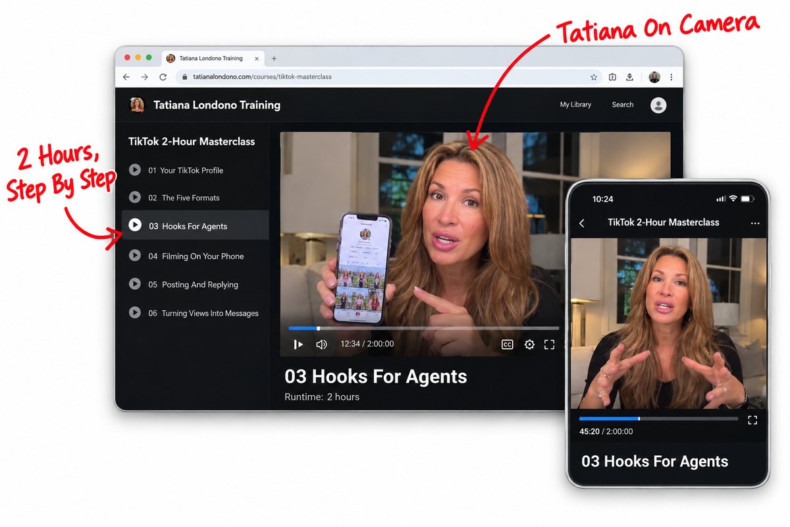Click the Runtime: 2 hours text
This screenshot has height=527, width=790.
pyautogui.click(x=322, y=397)
